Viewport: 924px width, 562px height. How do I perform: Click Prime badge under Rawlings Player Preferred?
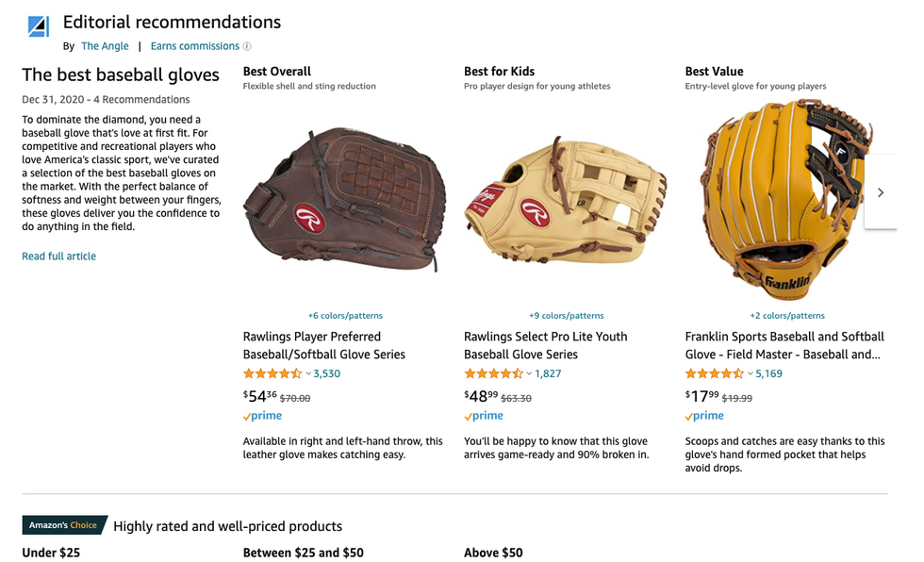(262, 416)
